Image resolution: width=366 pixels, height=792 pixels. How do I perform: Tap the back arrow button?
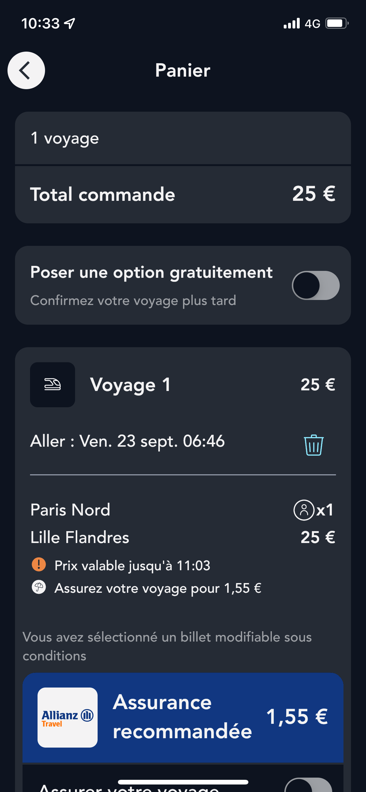click(26, 70)
